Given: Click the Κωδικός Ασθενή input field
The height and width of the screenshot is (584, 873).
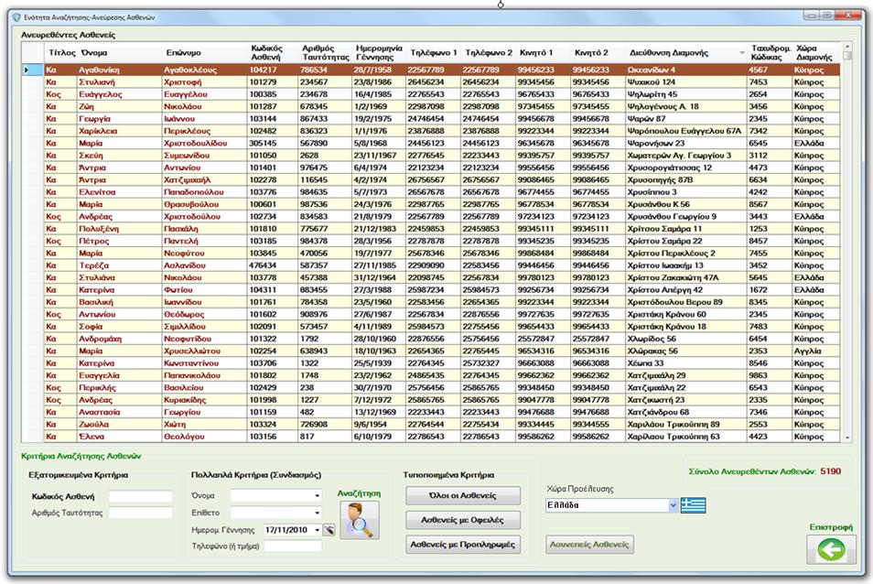Looking at the screenshot, I should pos(140,497).
